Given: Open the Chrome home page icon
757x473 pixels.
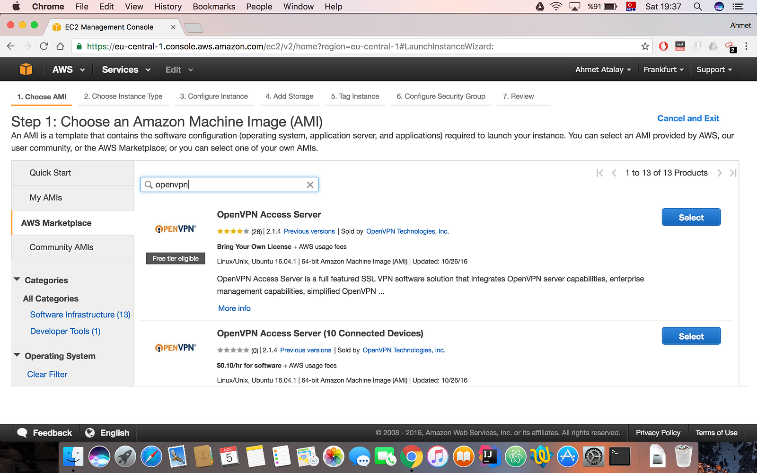Looking at the screenshot, I should pos(60,46).
